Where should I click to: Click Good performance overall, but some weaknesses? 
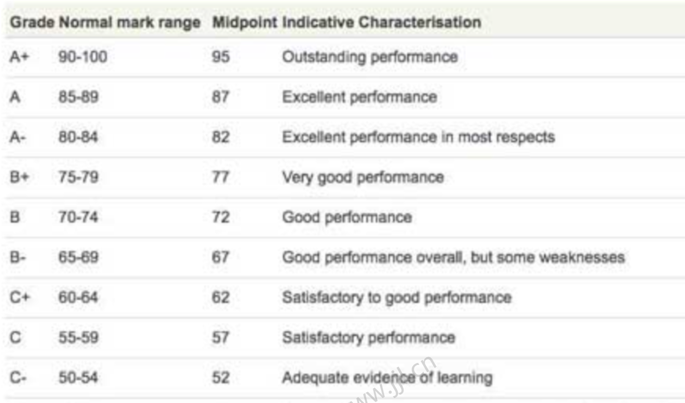coord(453,257)
